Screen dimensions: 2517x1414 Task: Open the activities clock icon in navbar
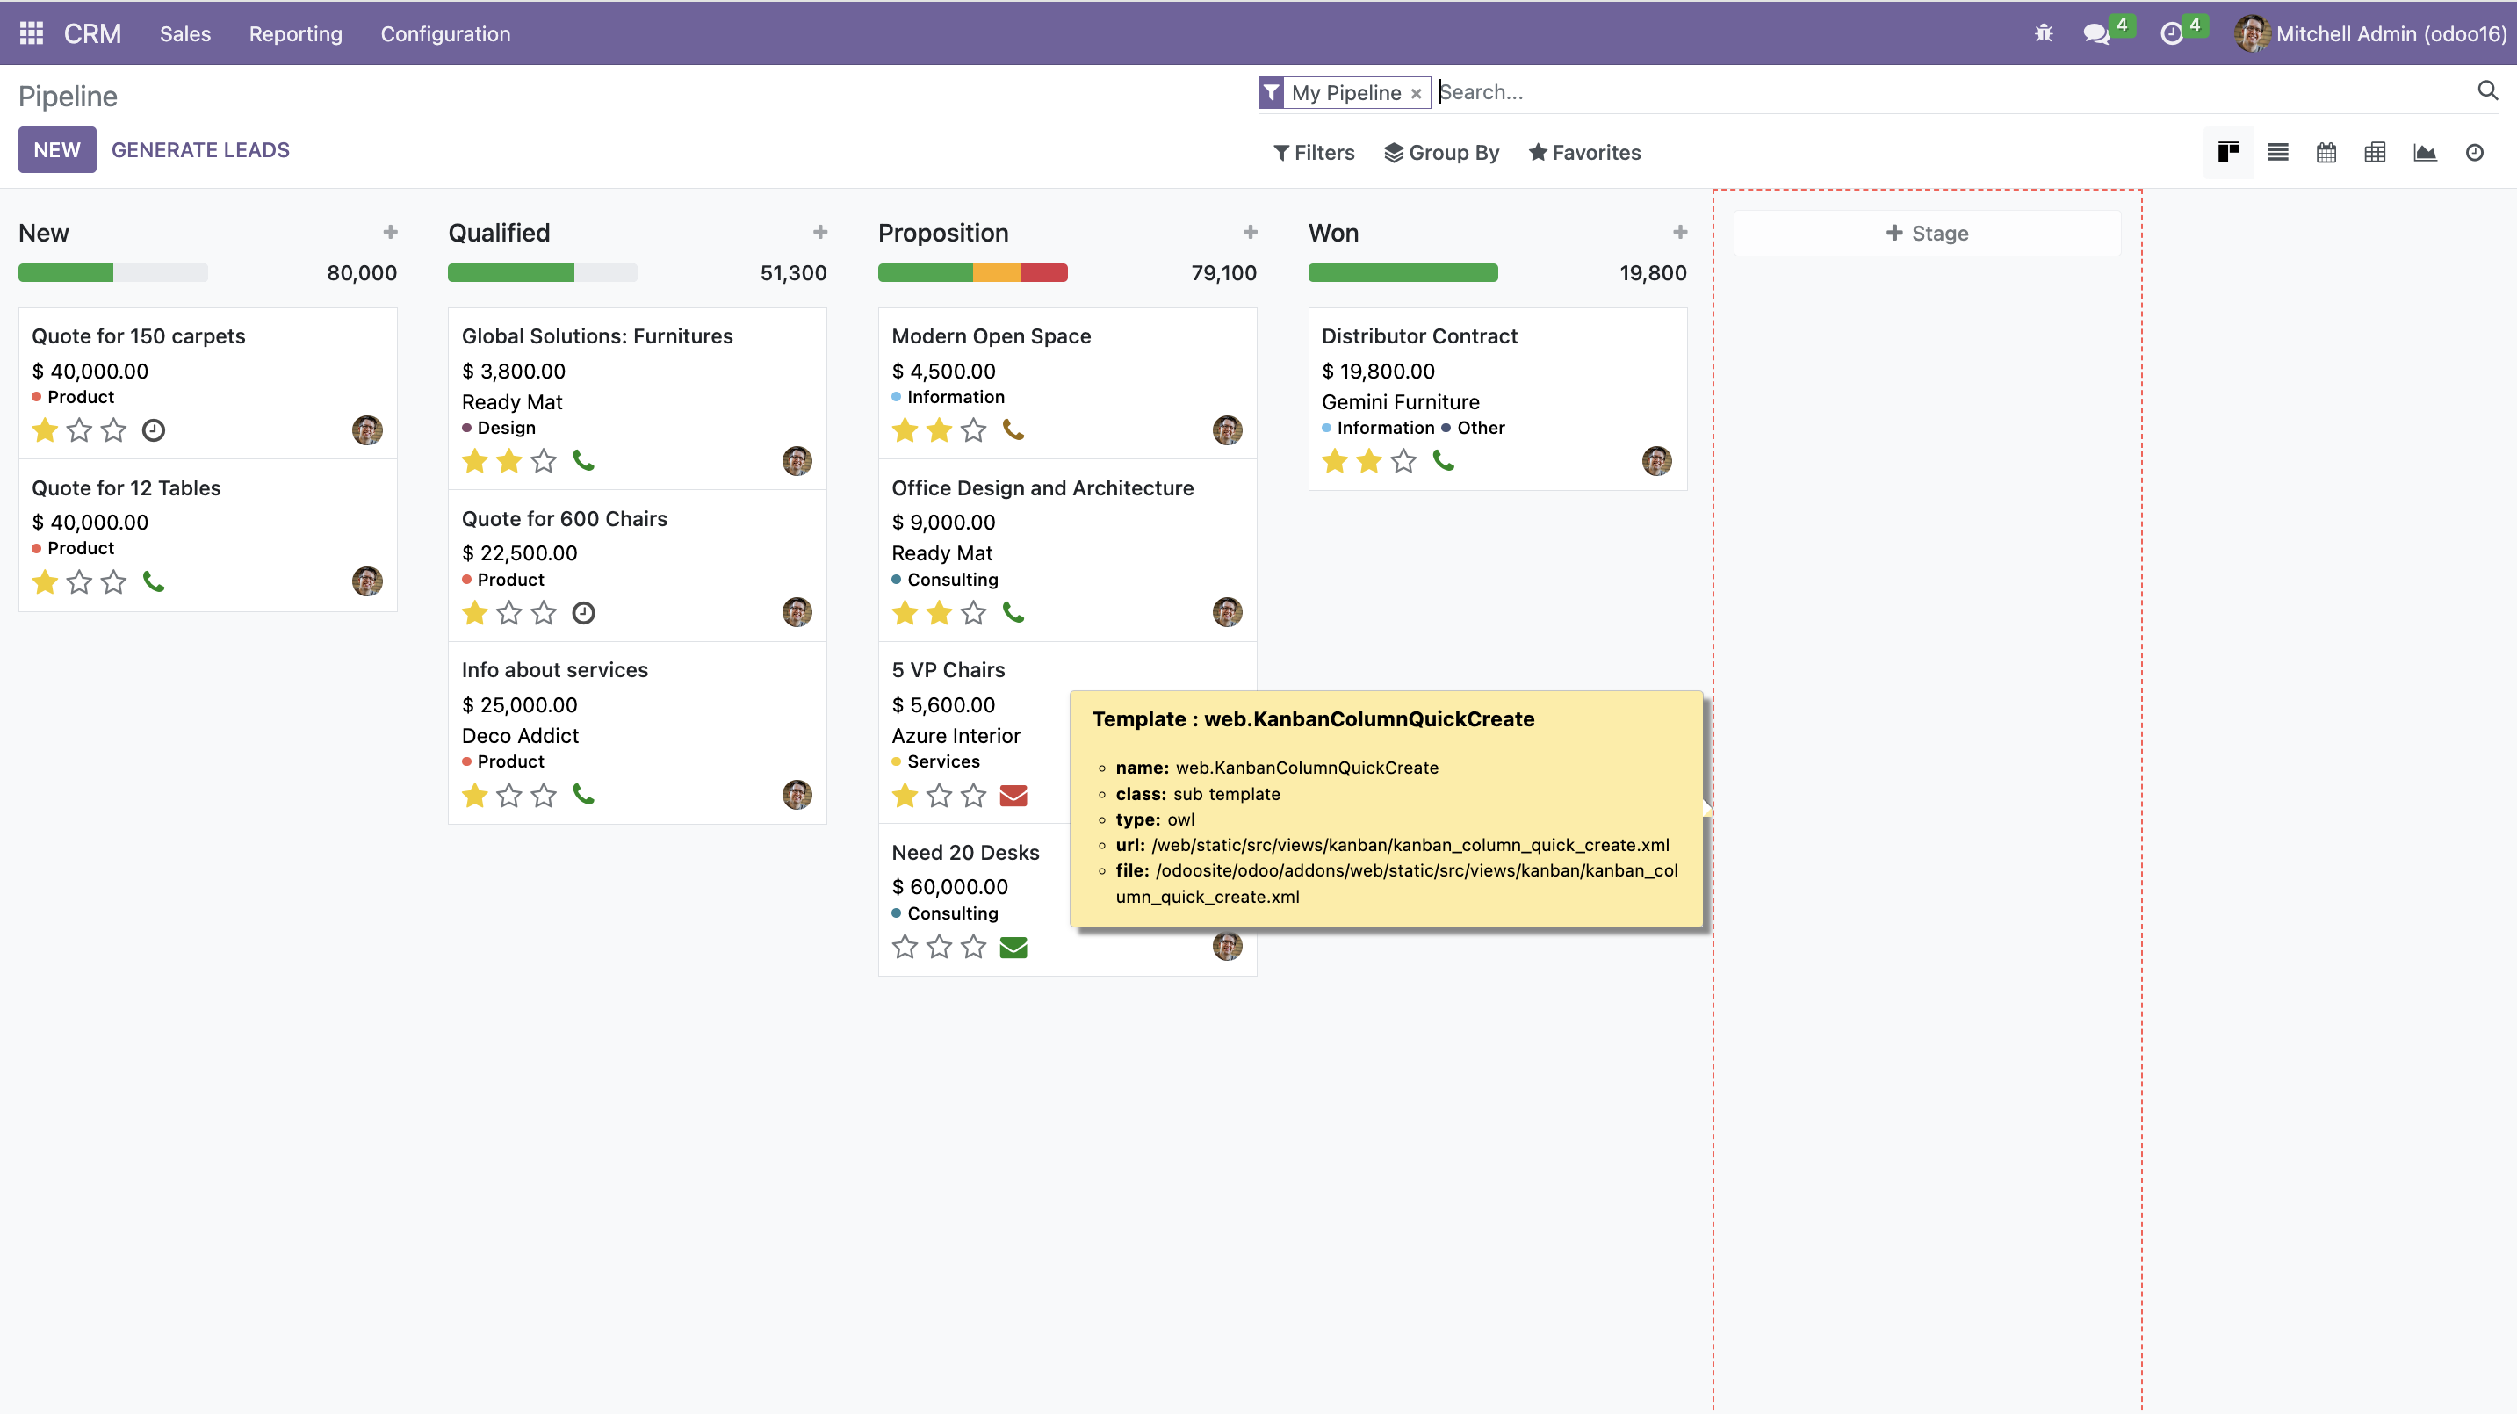pos(2170,33)
